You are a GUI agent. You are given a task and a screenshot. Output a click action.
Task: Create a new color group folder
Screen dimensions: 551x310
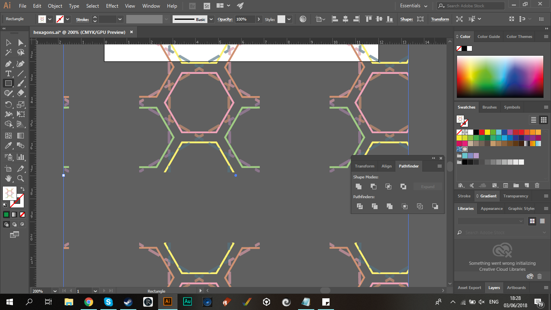[x=516, y=185]
